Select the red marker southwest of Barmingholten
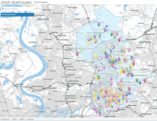The height and width of the screenshot is (121, 157). [x=77, y=54]
